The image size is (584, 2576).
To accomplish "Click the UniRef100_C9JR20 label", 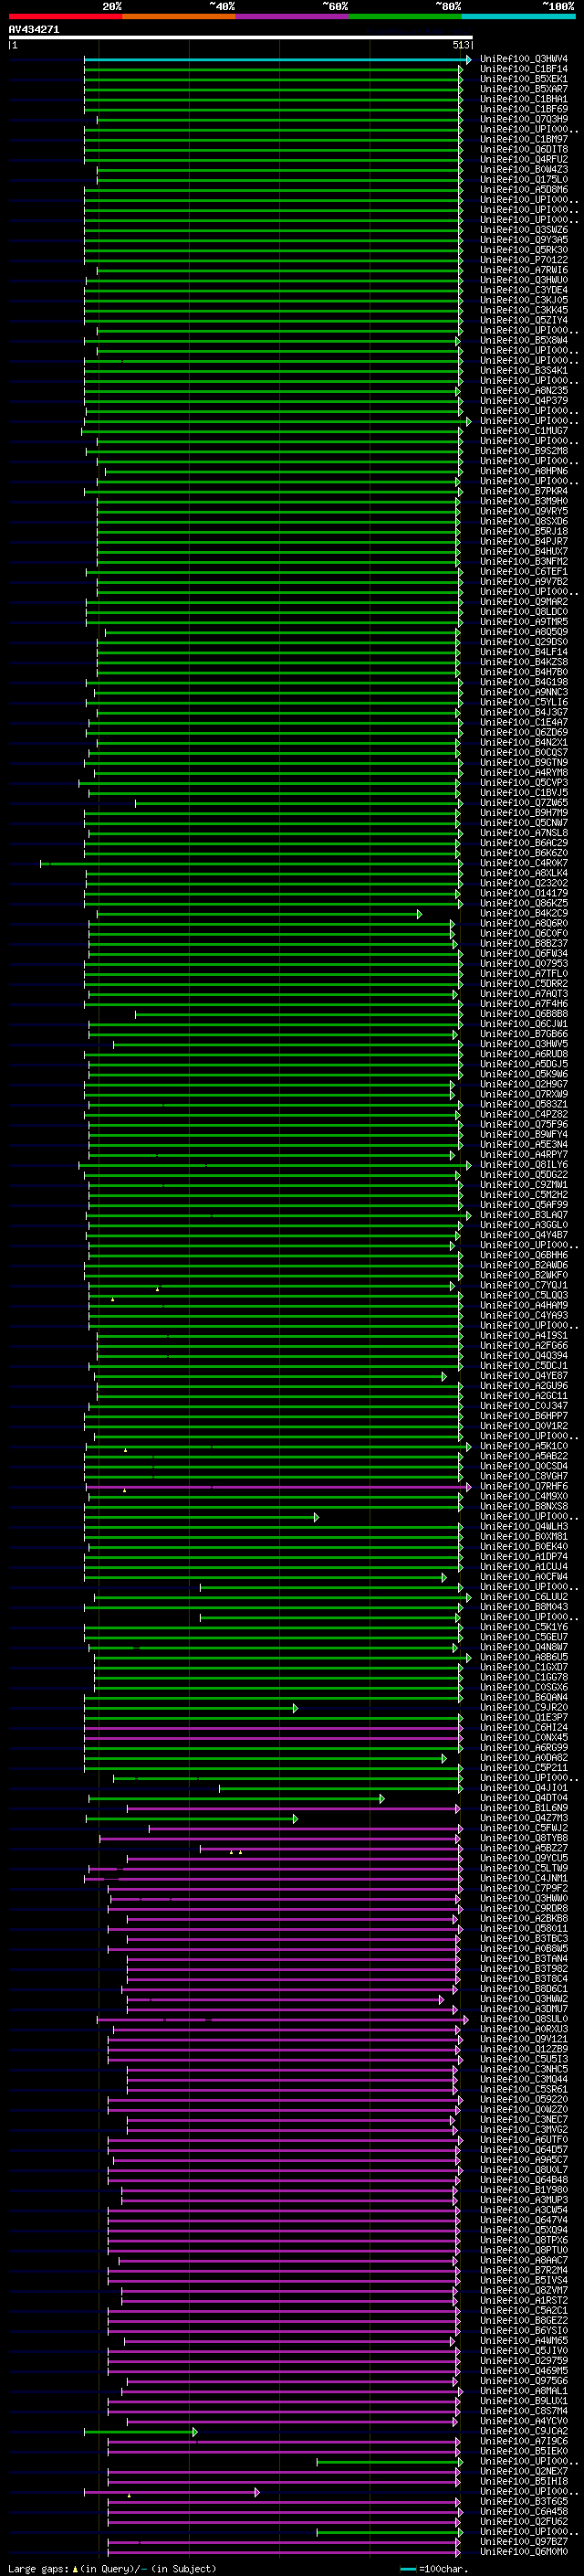I will (524, 1707).
